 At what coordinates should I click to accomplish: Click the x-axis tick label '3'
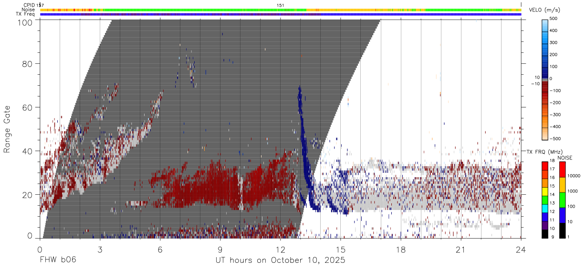tap(100, 249)
